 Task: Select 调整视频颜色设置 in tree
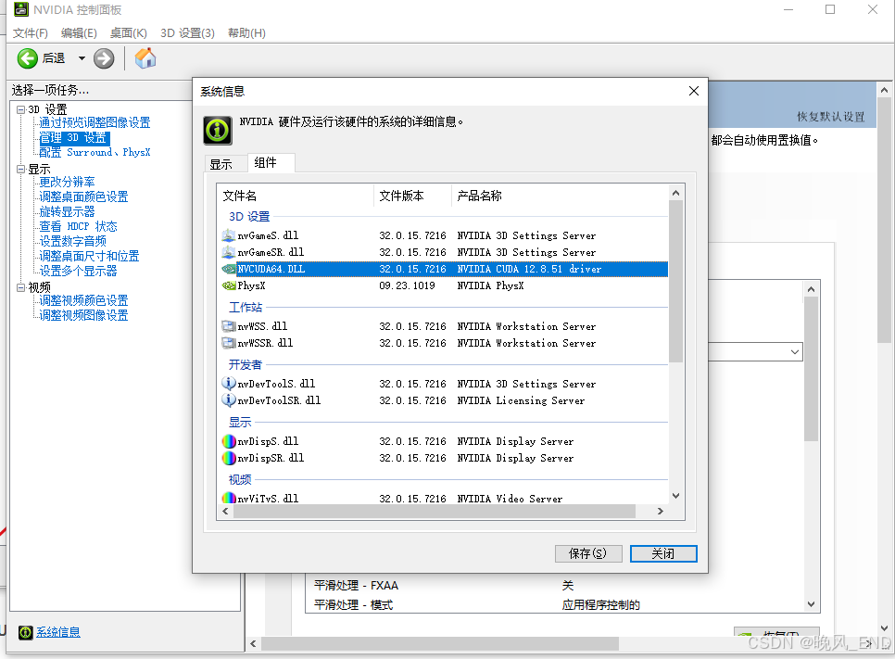[83, 301]
